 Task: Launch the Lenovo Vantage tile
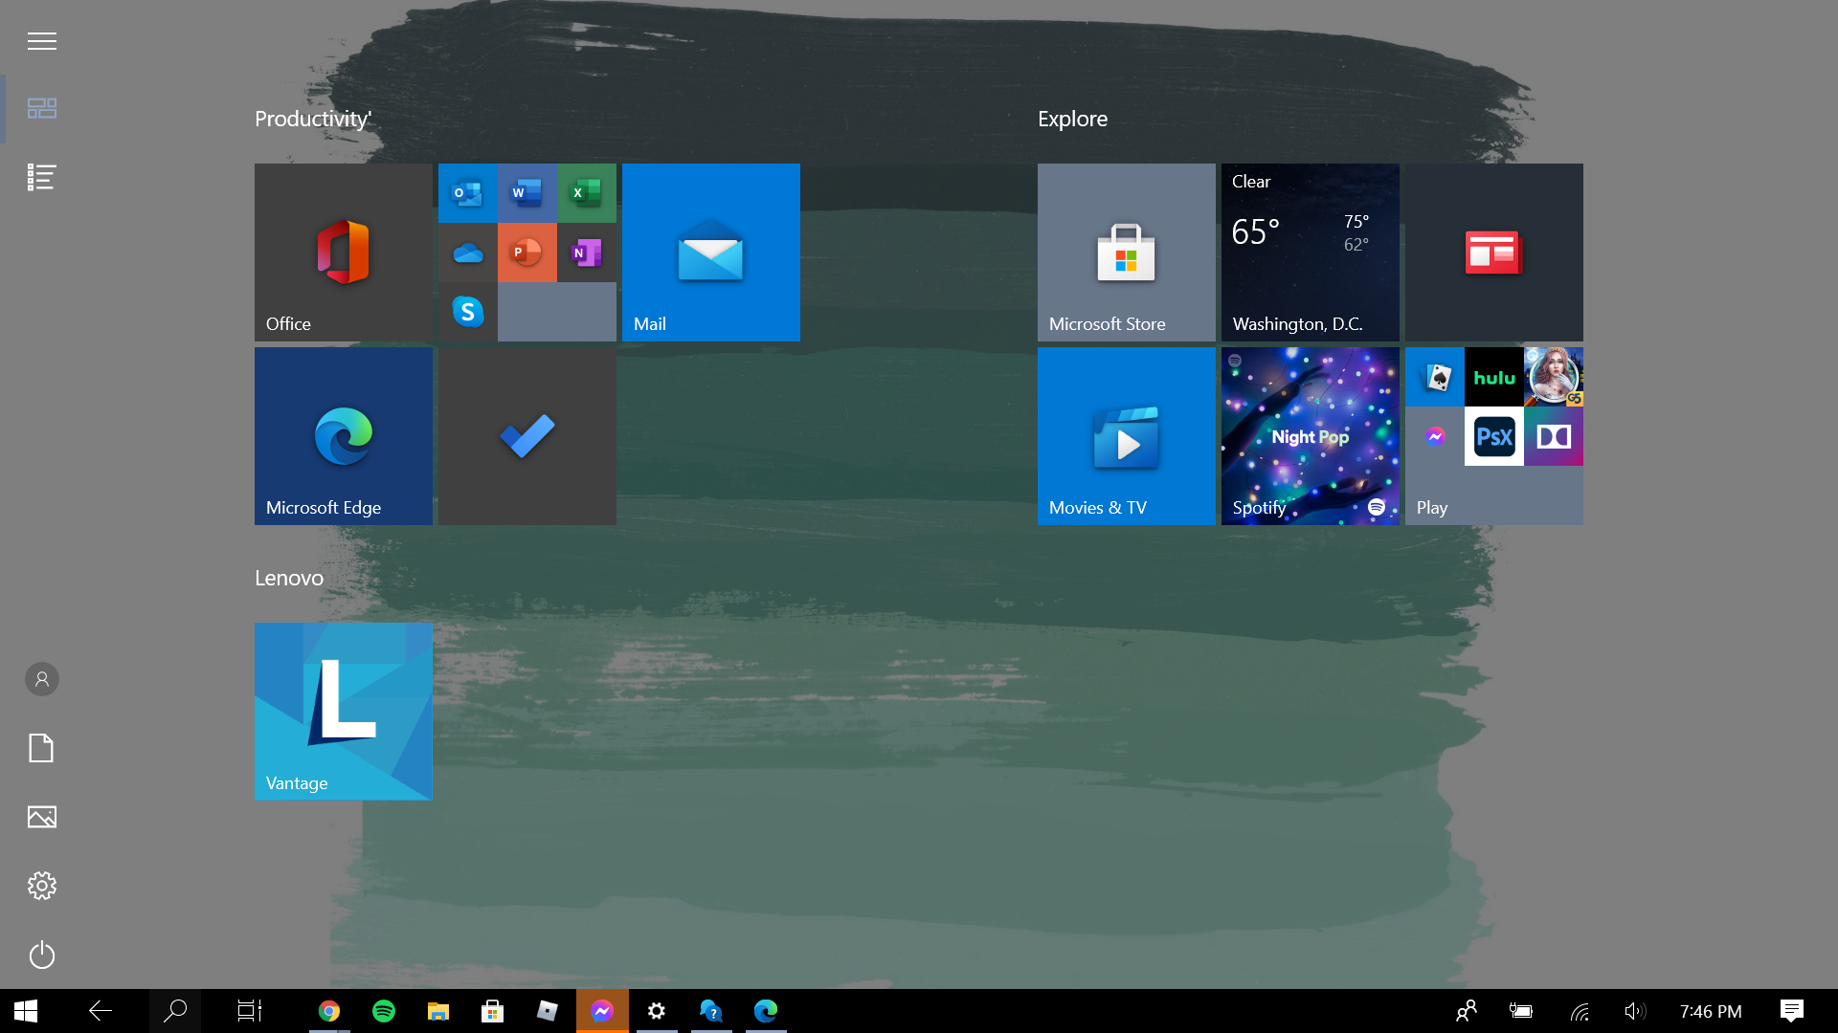pos(343,711)
